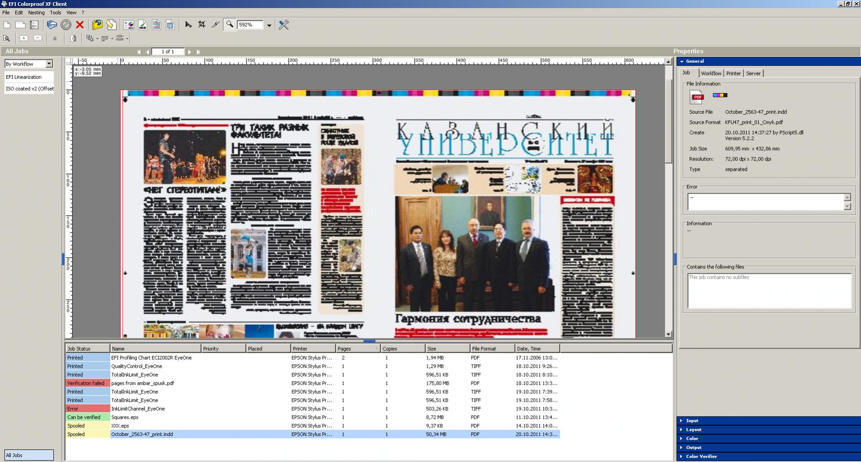This screenshot has width=861, height=462.
Task: Click the Verify checkmark page icon
Action: pos(143,25)
